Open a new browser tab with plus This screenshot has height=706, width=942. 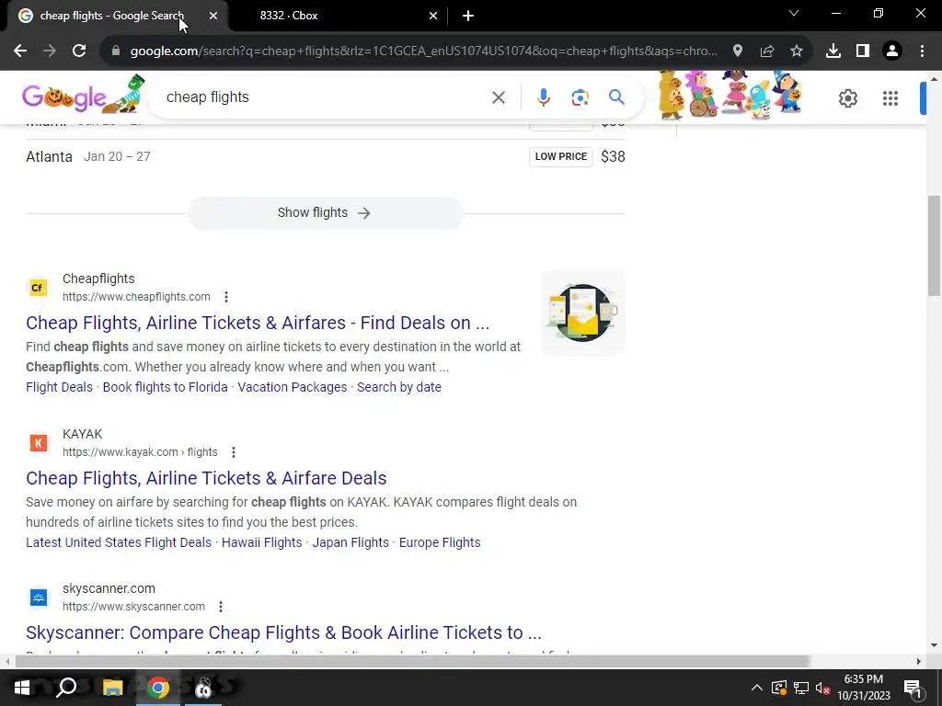click(468, 16)
